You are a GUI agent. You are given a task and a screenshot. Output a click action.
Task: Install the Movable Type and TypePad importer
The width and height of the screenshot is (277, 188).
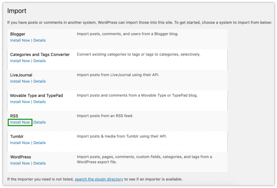(x=20, y=102)
